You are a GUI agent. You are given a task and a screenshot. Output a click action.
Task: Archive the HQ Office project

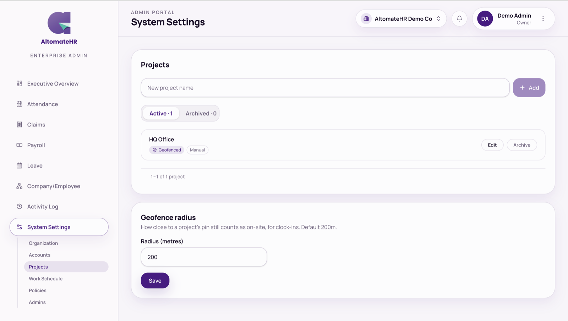(x=521, y=145)
